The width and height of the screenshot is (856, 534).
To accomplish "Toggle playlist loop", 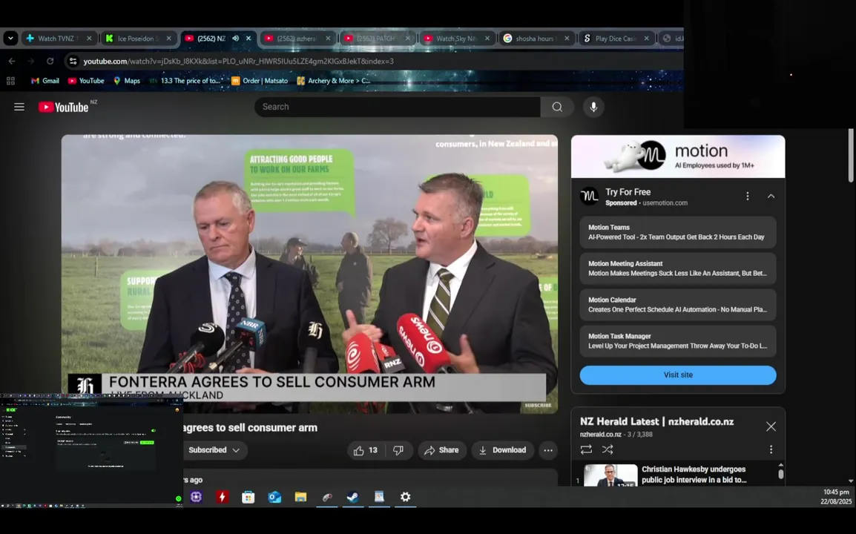I will [586, 449].
